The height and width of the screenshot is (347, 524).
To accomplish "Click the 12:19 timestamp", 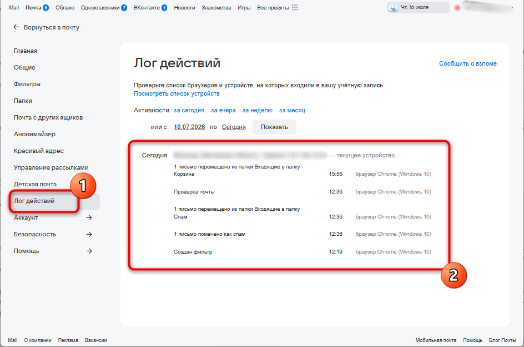I will tap(335, 252).
